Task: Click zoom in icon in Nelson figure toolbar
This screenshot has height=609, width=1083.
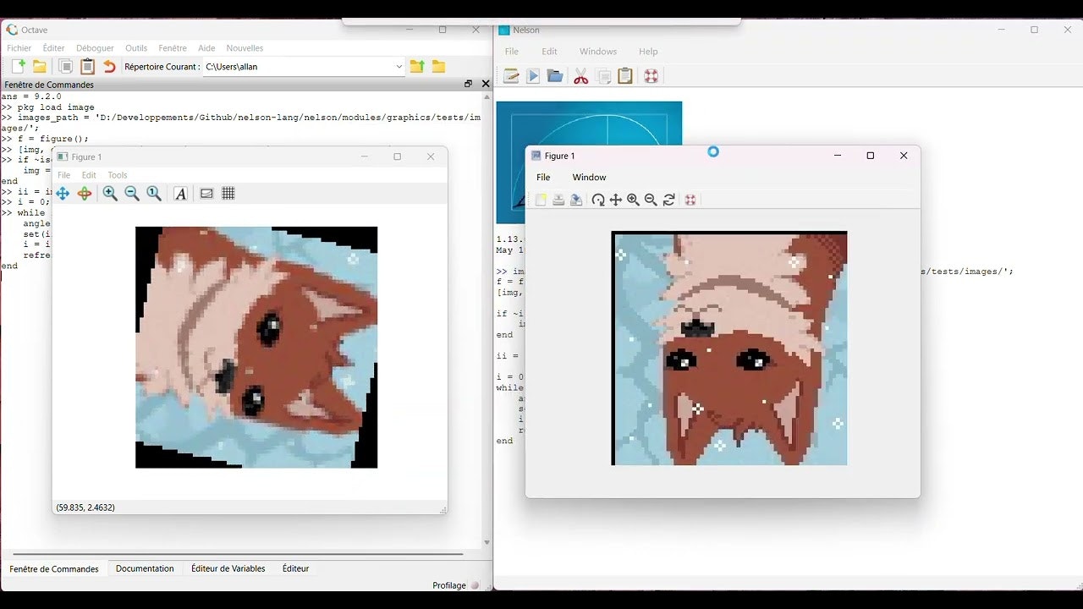Action: [x=633, y=200]
